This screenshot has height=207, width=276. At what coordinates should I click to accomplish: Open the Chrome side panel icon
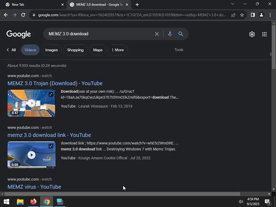pyautogui.click(x=253, y=15)
